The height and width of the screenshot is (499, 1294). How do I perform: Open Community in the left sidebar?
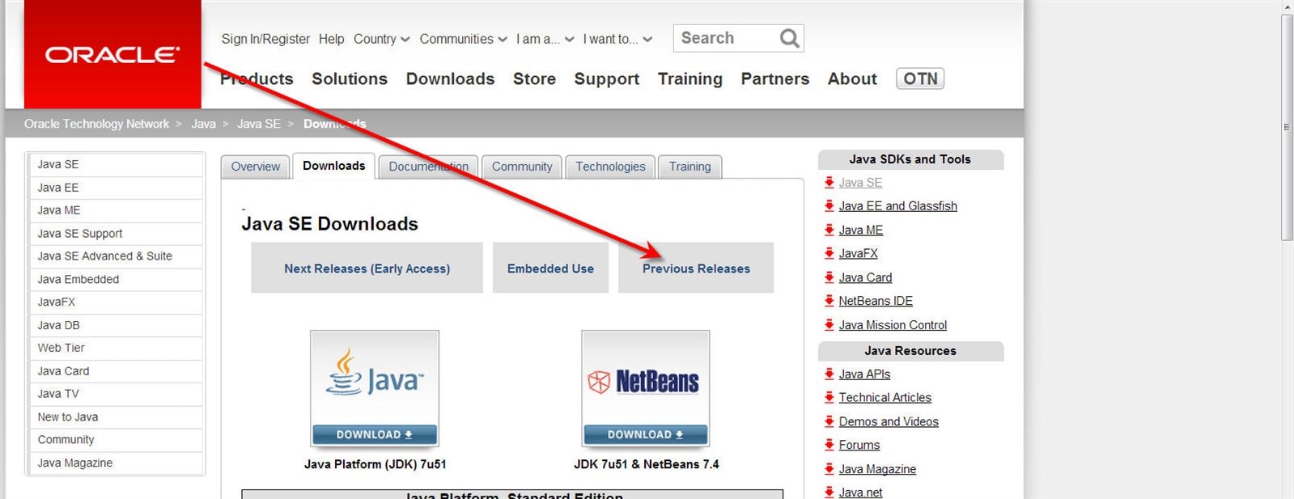coord(116,440)
